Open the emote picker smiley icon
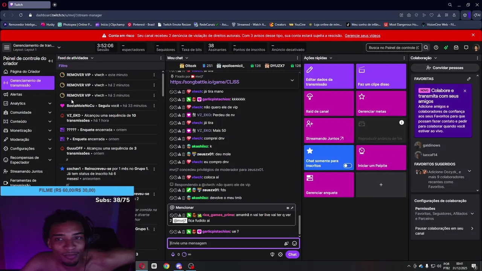The image size is (482, 271). point(294,244)
